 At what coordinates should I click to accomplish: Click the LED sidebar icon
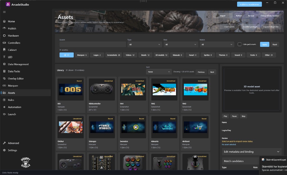4,57
